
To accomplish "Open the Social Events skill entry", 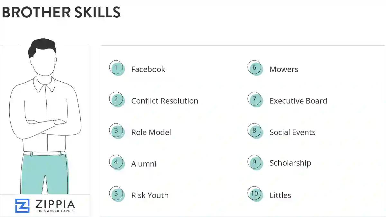I will (292, 132).
